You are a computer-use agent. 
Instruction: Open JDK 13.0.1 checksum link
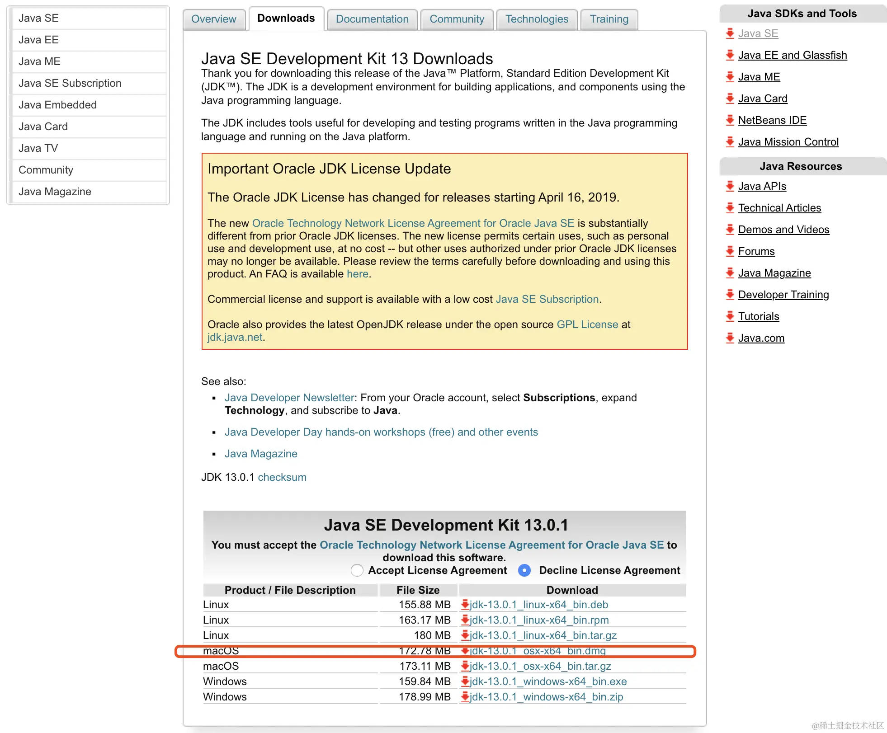click(x=282, y=477)
